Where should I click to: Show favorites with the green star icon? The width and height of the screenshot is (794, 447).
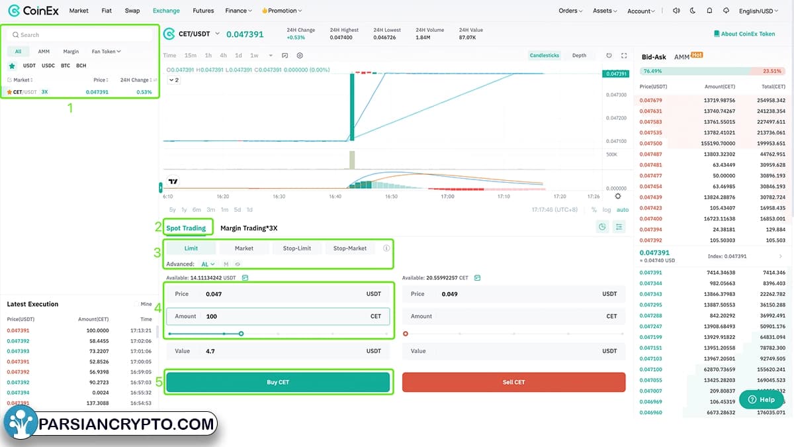tap(12, 66)
